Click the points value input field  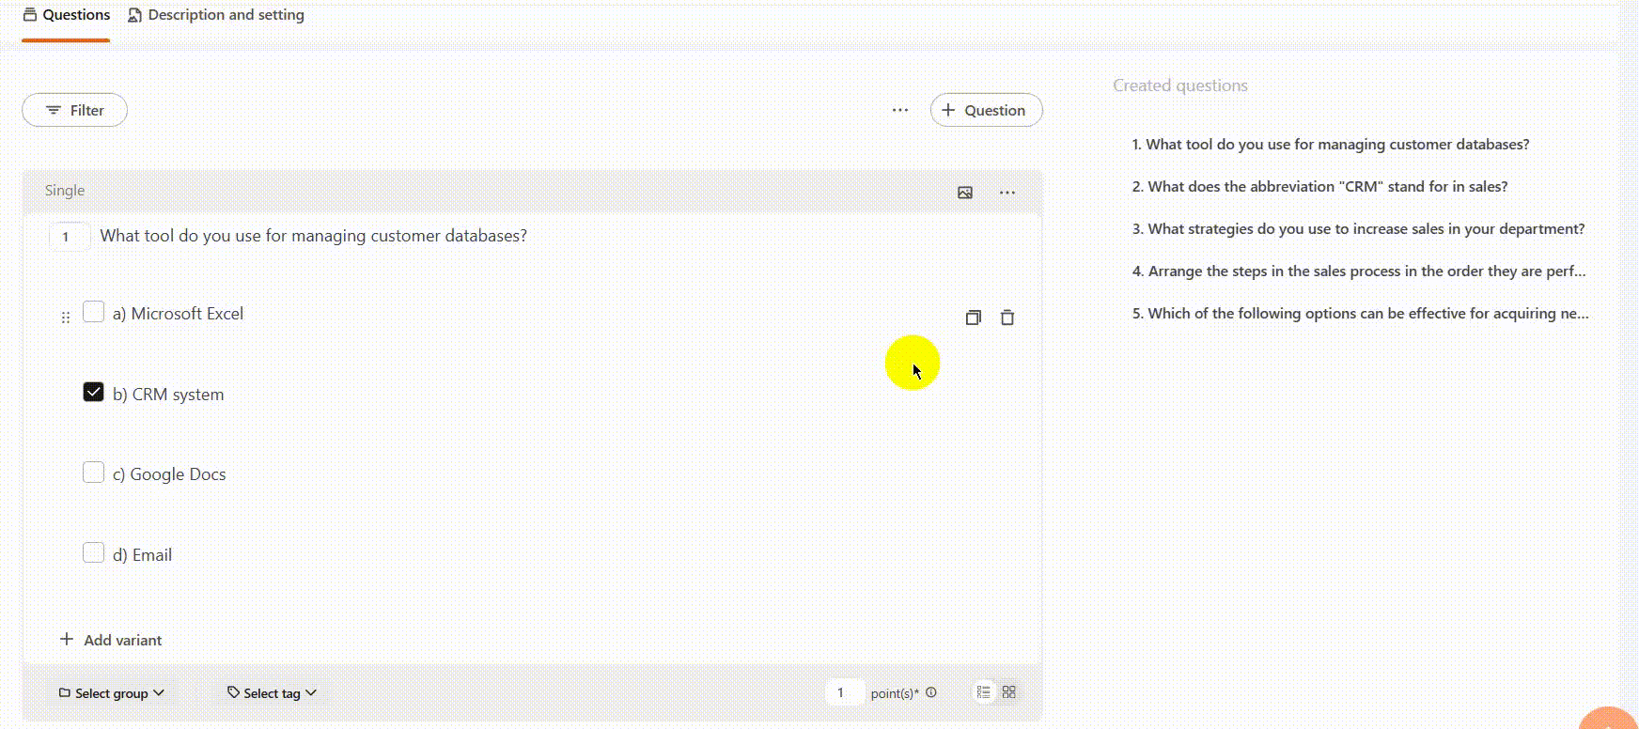click(x=842, y=693)
